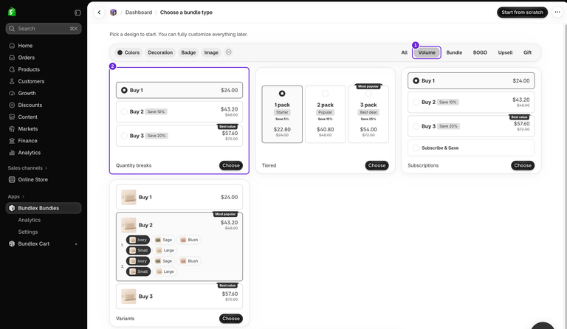The height and width of the screenshot is (329, 567).
Task: Click the Markets globe icon
Action: 12,129
